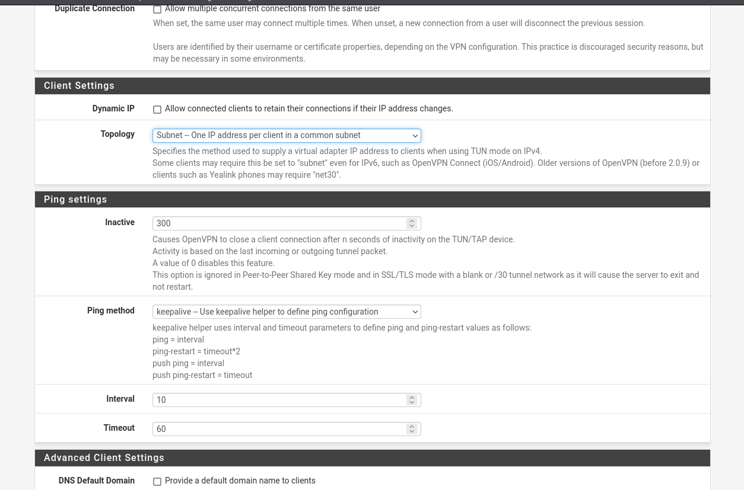The height and width of the screenshot is (490, 744).
Task: Click 'Allow multiple concurrent connections' label text
Action: (x=272, y=9)
